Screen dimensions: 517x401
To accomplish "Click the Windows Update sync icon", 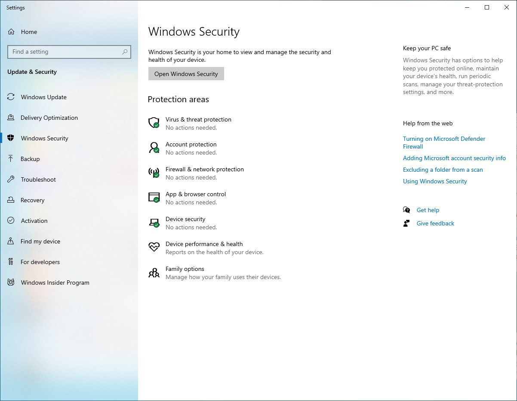I will click(x=11, y=97).
